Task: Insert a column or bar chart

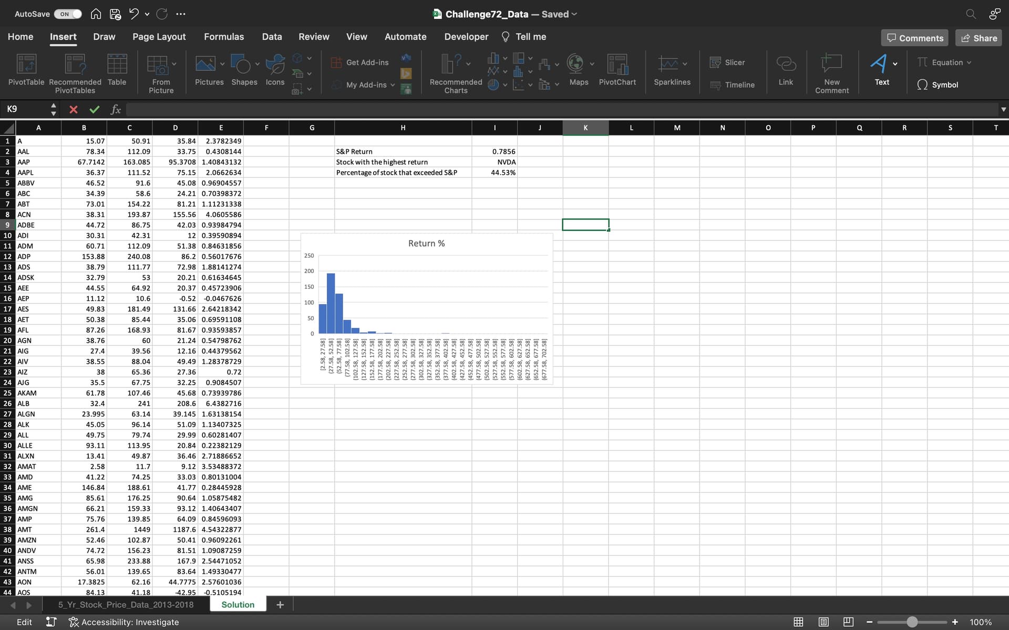Action: tap(493, 58)
